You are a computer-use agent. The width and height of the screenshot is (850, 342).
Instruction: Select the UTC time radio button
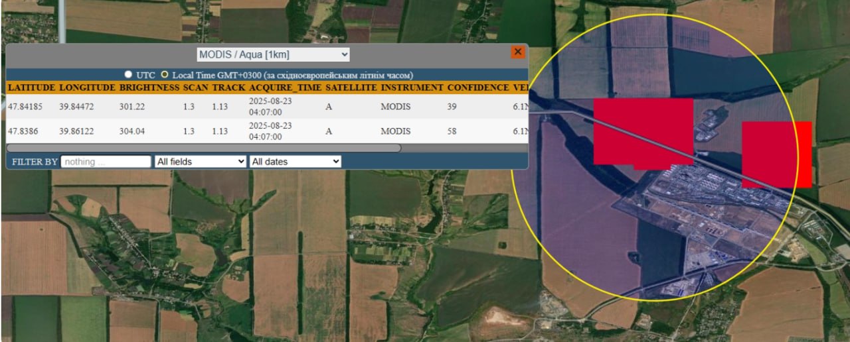128,75
